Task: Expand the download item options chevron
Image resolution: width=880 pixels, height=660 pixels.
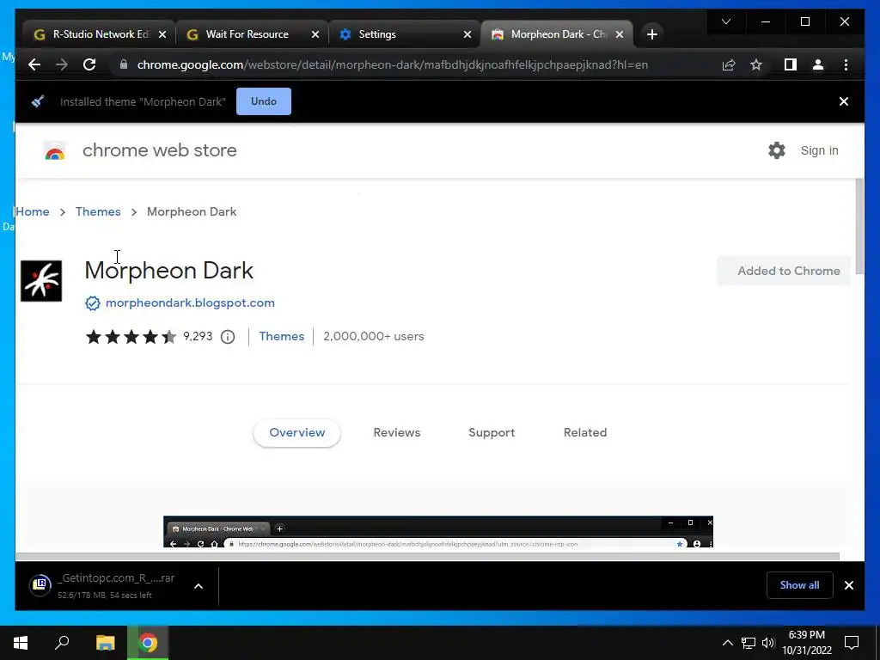Action: click(x=199, y=586)
